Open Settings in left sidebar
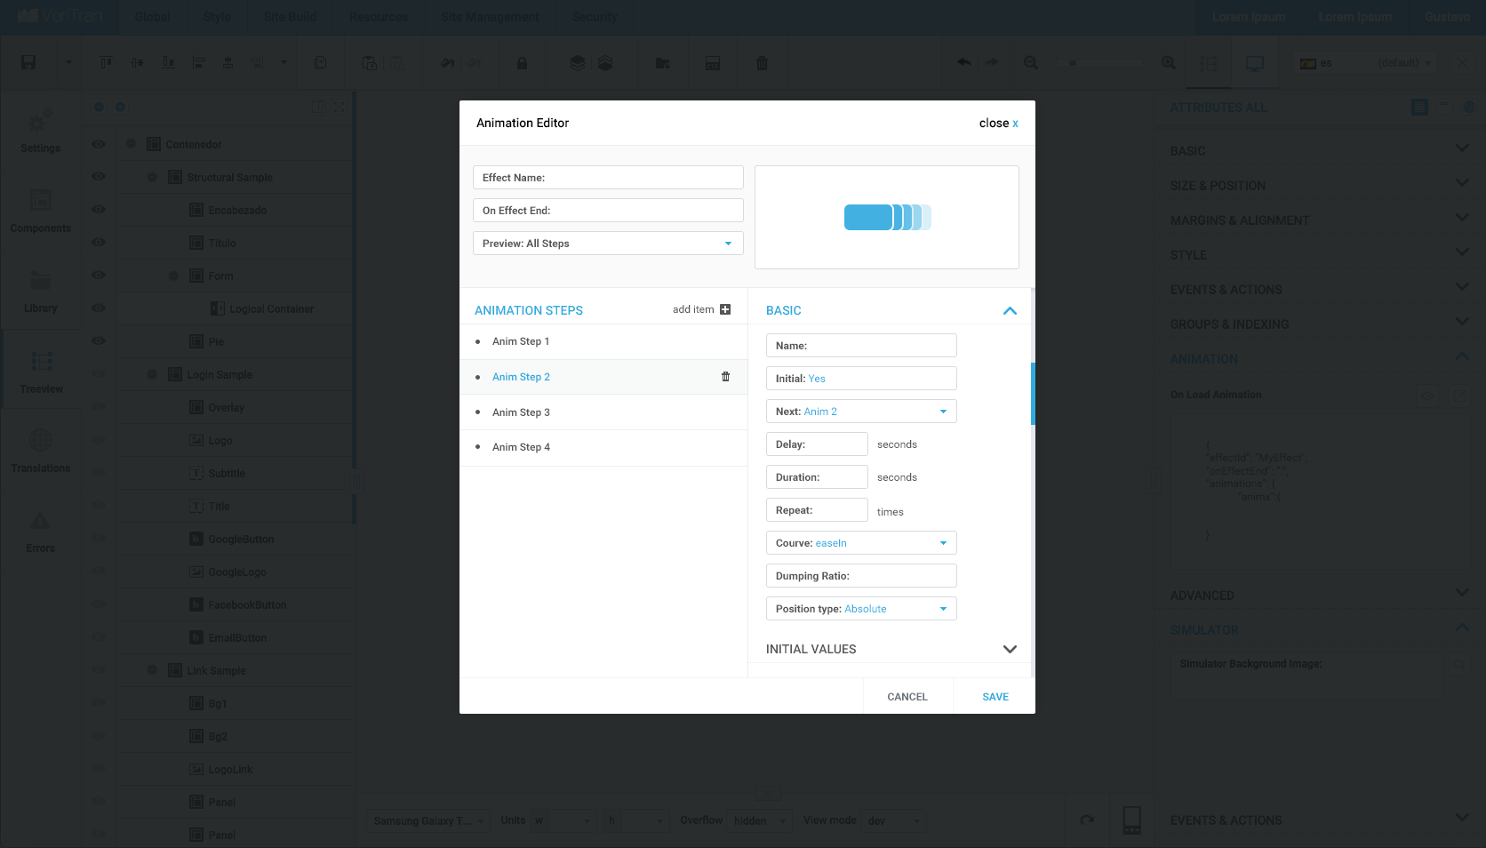 pos(41,131)
